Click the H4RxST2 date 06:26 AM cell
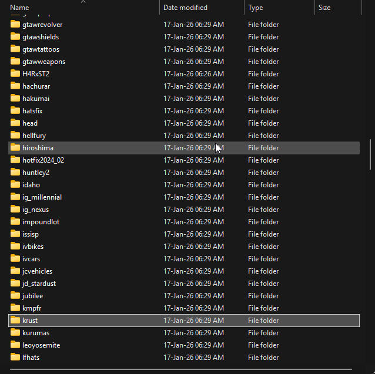Image resolution: width=375 pixels, height=374 pixels. point(193,74)
